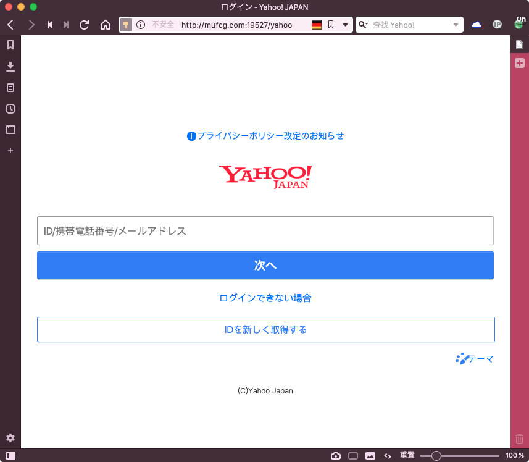Expand the search field history dropdown

pyautogui.click(x=456, y=25)
